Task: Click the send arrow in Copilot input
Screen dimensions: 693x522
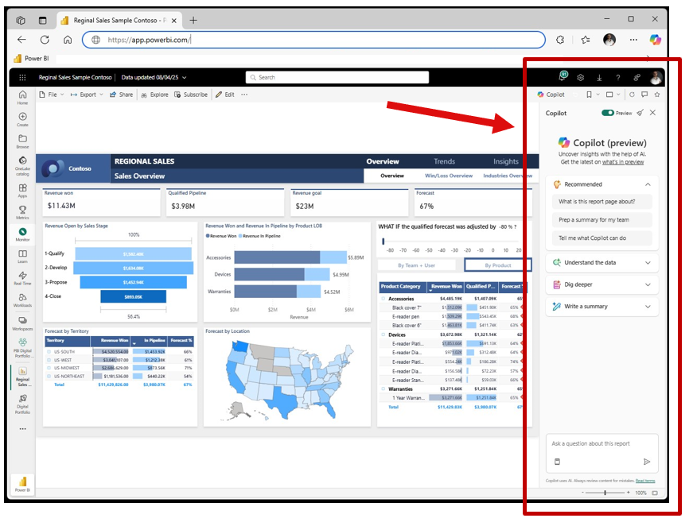Action: 647,462
